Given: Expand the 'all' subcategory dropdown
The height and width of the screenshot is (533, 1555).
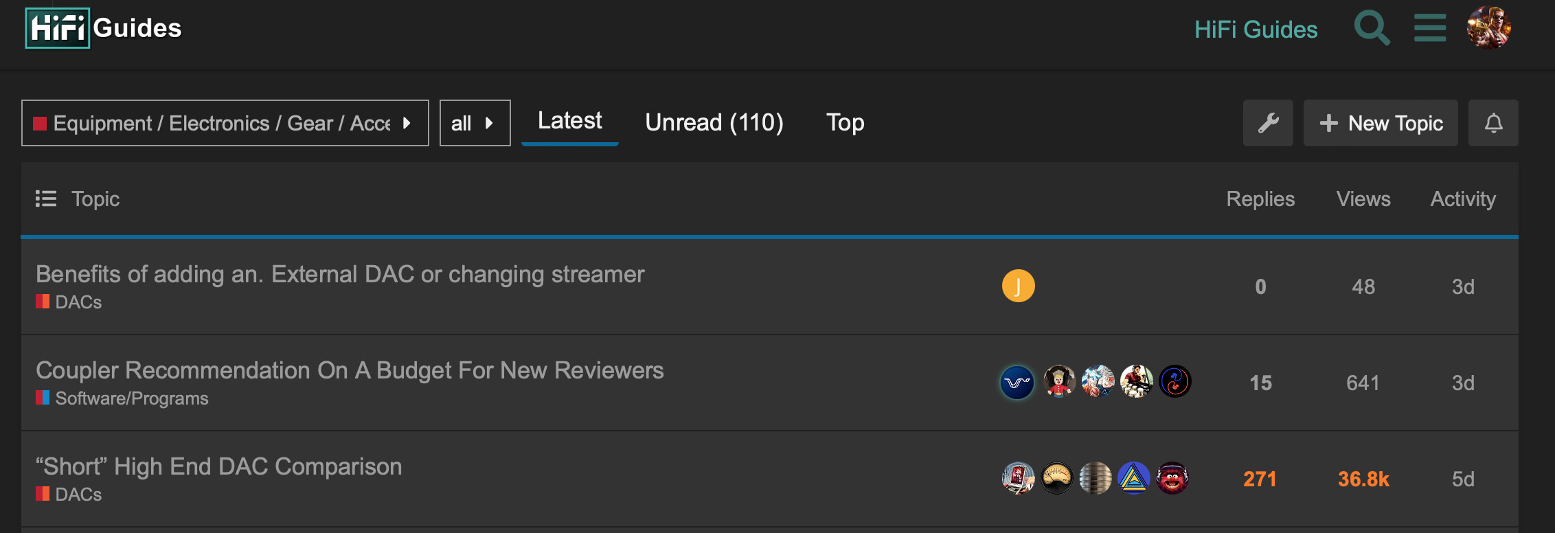Looking at the screenshot, I should tap(475, 123).
